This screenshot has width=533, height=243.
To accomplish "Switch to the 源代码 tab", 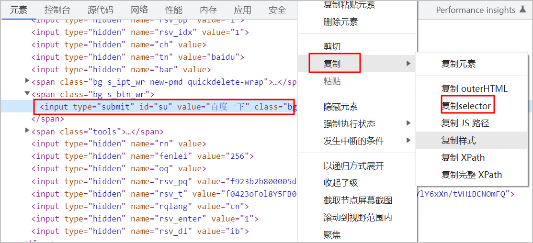I will coord(100,10).
